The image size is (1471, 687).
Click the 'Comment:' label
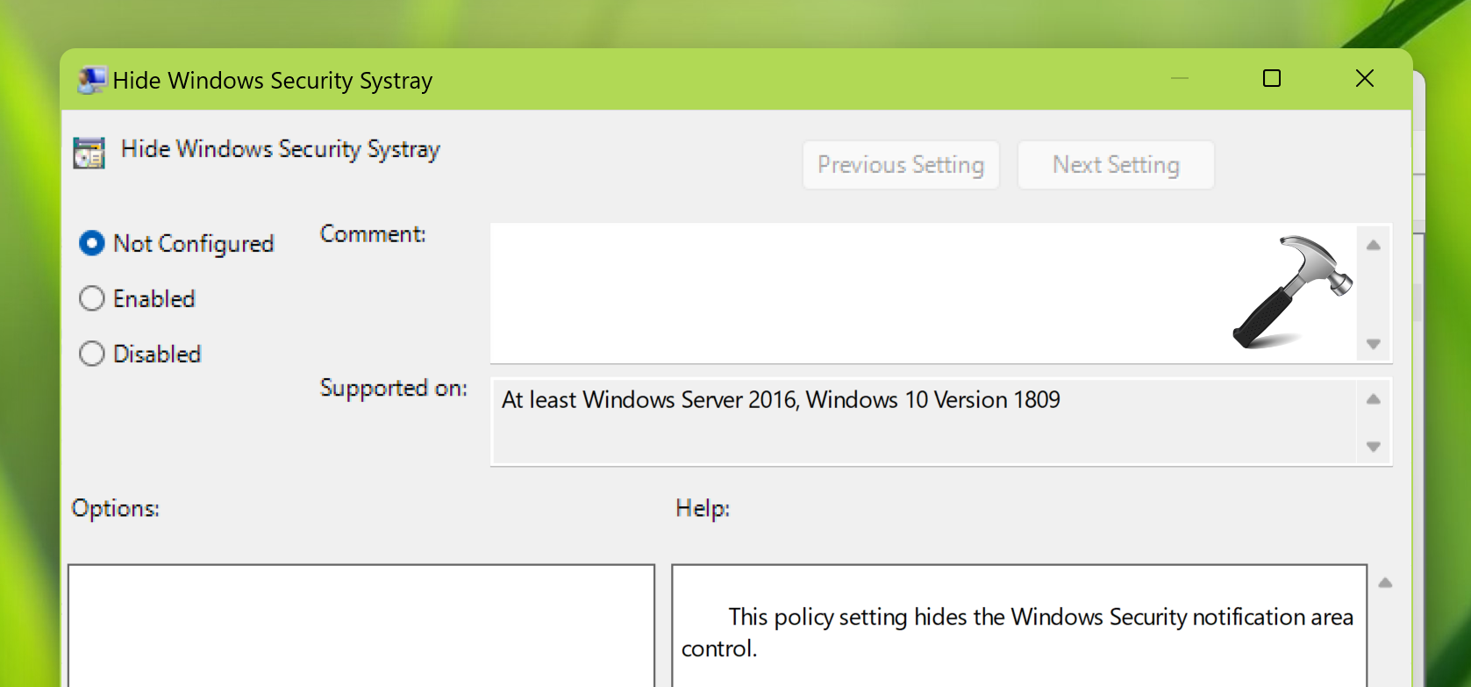[x=373, y=234]
